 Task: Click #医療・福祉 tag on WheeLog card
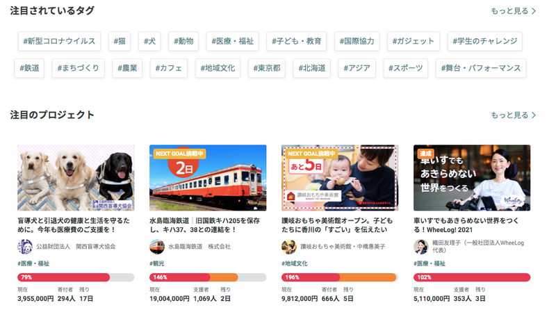pyautogui.click(x=430, y=263)
